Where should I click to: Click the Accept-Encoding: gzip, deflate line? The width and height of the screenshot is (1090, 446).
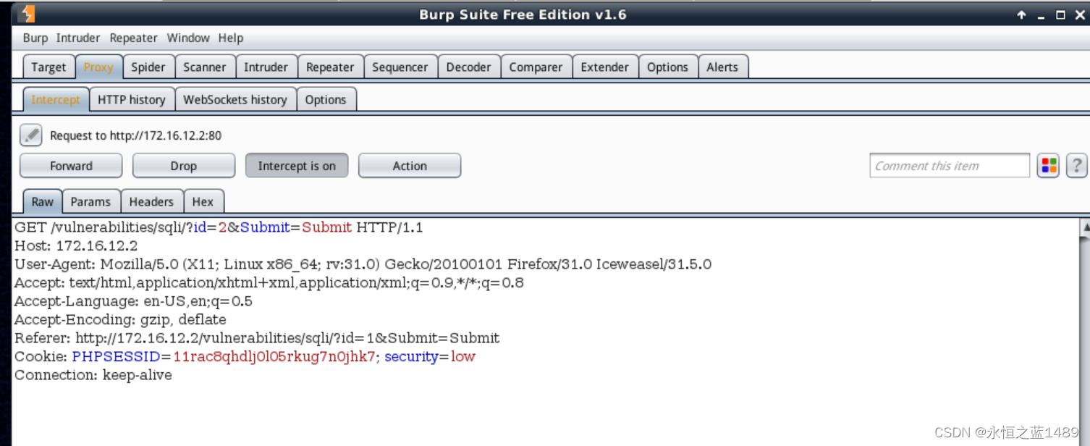(x=120, y=320)
